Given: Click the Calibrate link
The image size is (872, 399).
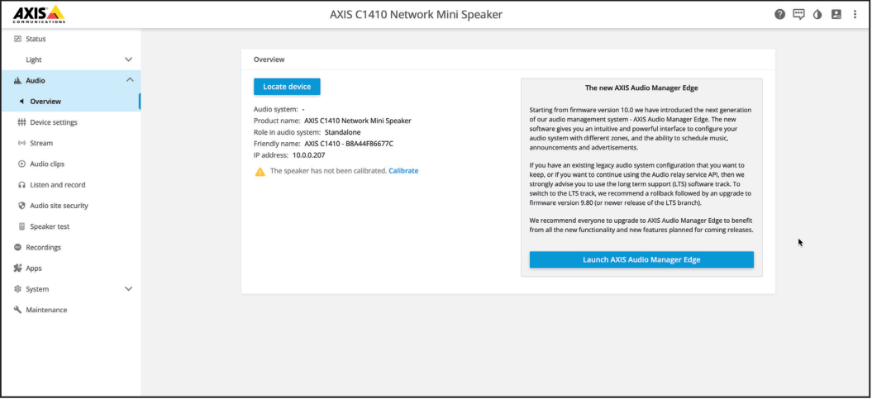Looking at the screenshot, I should click(x=403, y=171).
